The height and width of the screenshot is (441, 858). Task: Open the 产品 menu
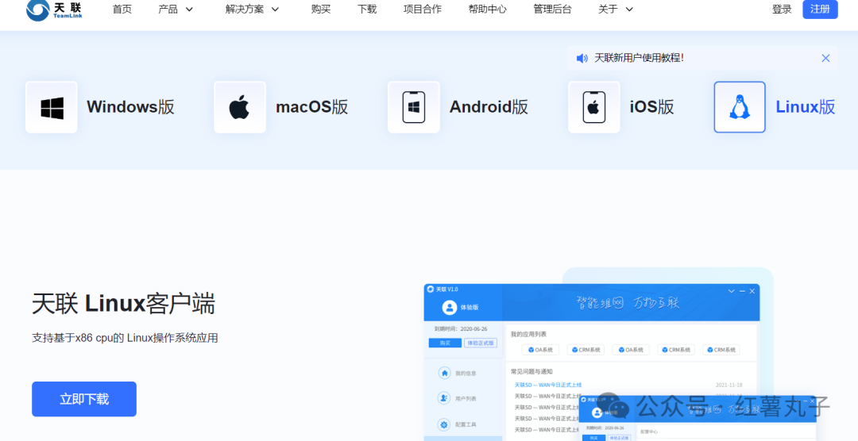coord(168,10)
